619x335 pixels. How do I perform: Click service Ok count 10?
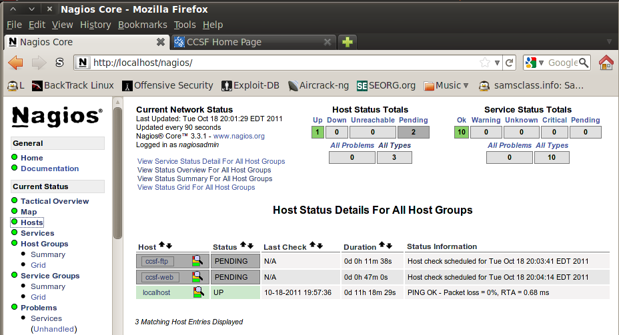462,132
